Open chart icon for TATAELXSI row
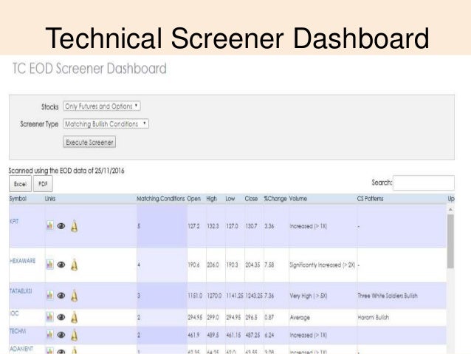471x354 pixels. coord(50,295)
